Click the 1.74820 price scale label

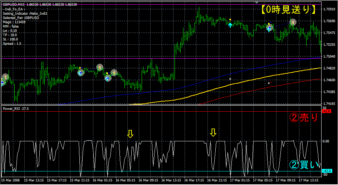[329, 68]
